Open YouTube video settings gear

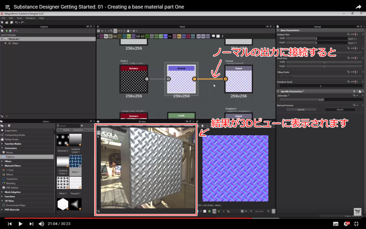pyautogui.click(x=346, y=224)
